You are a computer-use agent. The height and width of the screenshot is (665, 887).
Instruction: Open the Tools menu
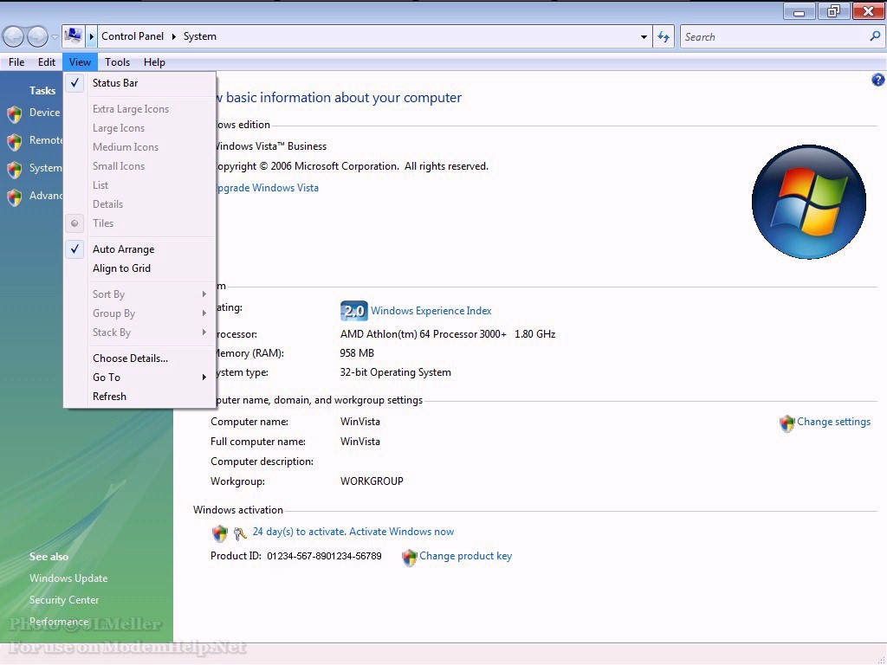[117, 62]
